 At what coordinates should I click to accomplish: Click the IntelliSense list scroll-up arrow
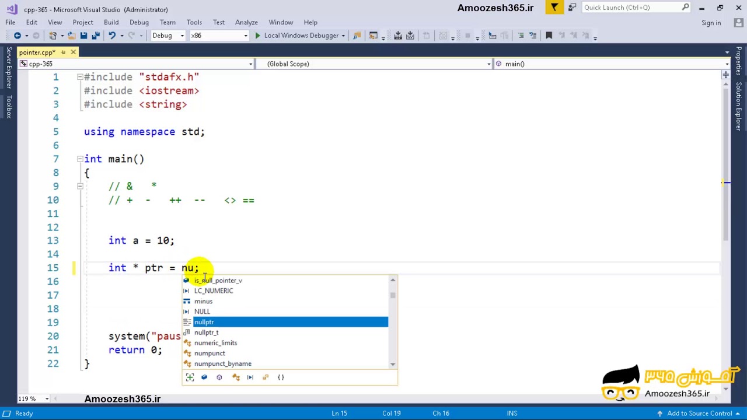click(x=393, y=281)
